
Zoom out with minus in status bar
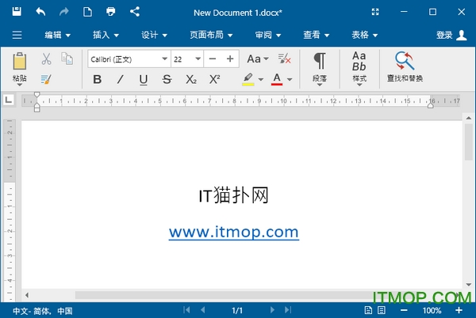[x=404, y=310]
